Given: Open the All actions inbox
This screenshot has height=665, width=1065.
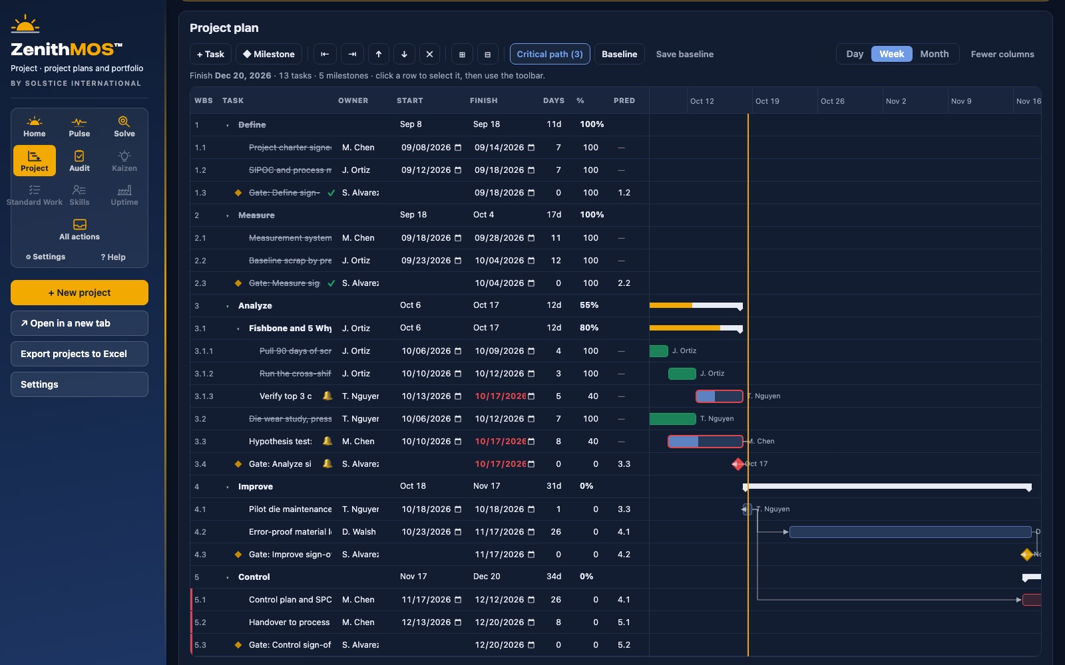Looking at the screenshot, I should 79,229.
